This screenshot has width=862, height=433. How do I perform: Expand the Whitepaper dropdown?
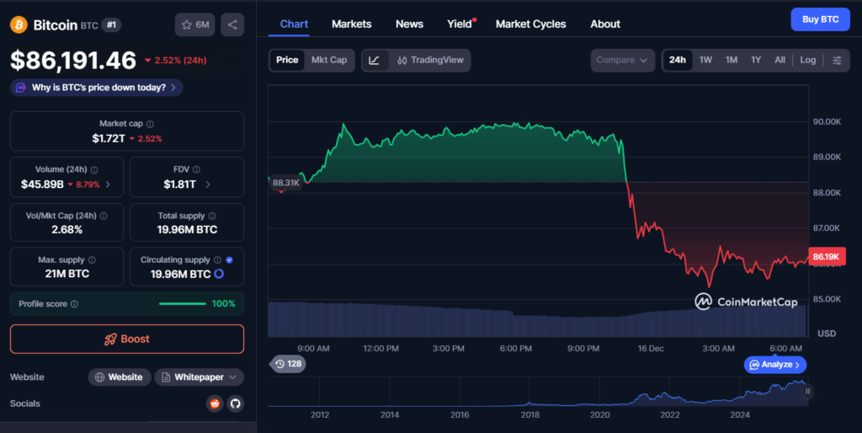(x=200, y=377)
